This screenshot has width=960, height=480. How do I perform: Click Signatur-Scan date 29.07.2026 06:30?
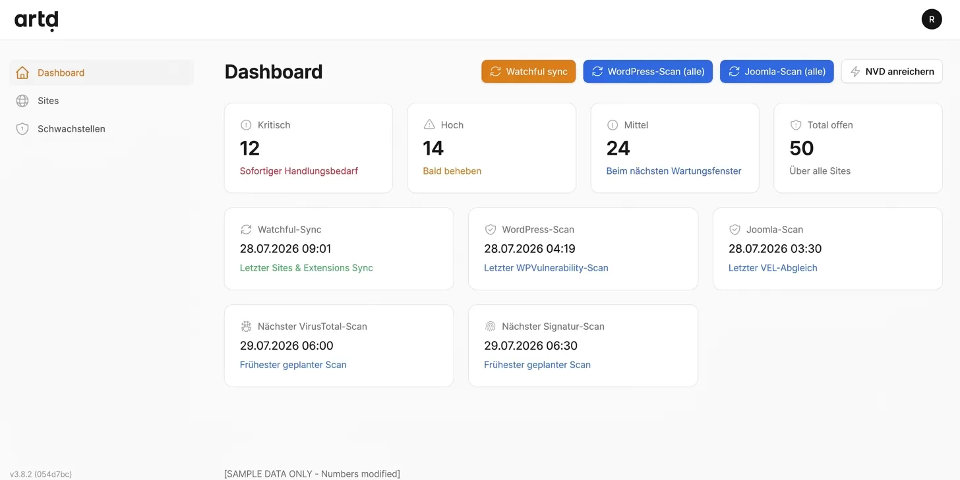coord(531,346)
